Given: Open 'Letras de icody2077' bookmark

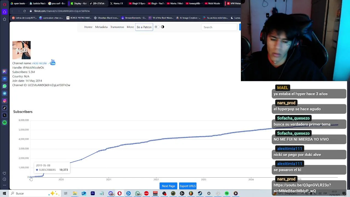Looking at the screenshot, I should 24,18.
